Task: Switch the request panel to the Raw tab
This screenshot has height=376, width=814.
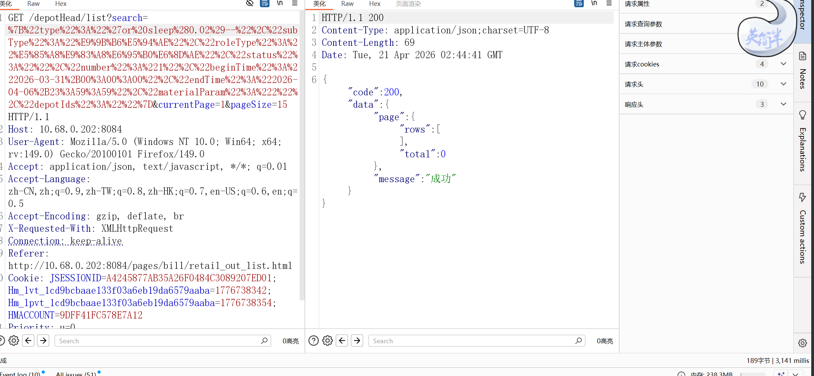Action: (33, 4)
